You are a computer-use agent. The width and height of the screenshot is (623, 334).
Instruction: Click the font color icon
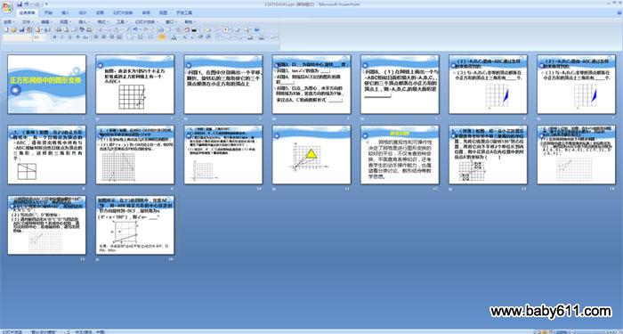tap(174, 37)
